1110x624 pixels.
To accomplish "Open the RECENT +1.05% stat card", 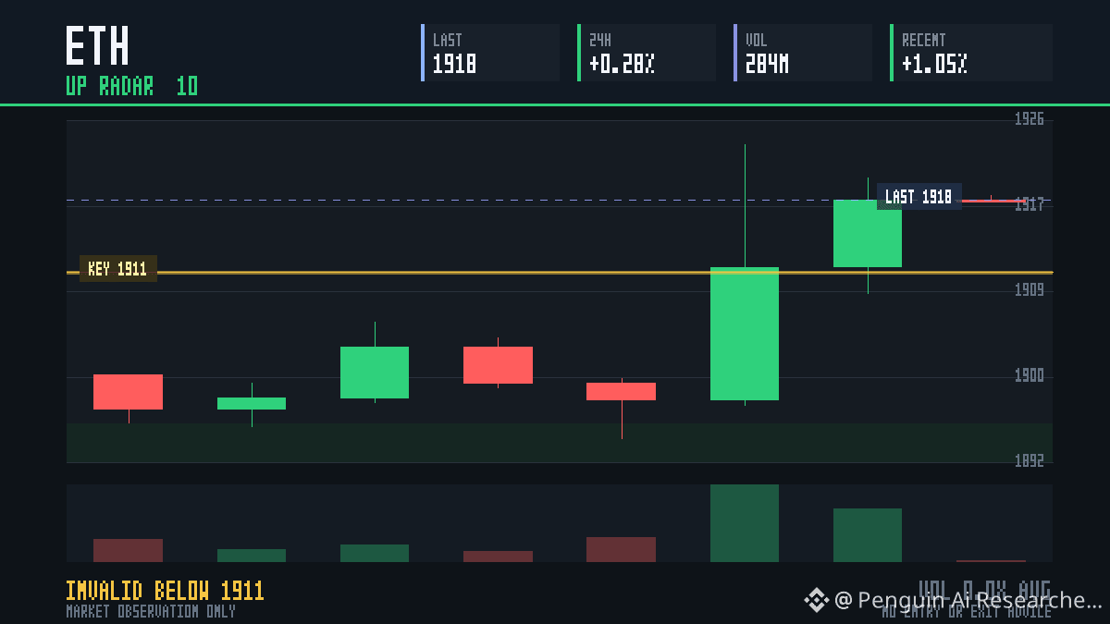I will pyautogui.click(x=971, y=53).
